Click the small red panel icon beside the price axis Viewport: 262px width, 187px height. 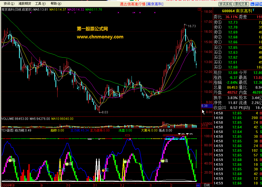199,10
